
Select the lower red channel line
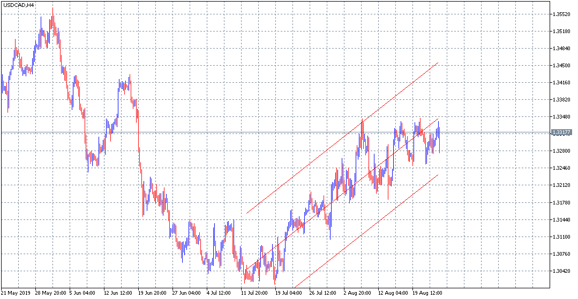coord(366,231)
